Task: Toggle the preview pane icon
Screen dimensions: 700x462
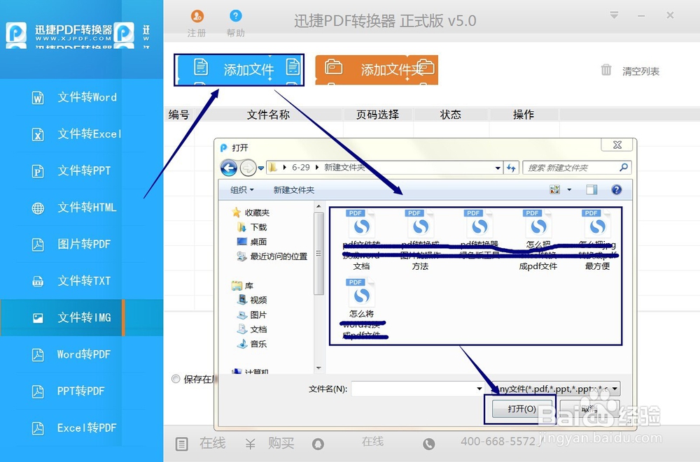Action: coord(591,189)
